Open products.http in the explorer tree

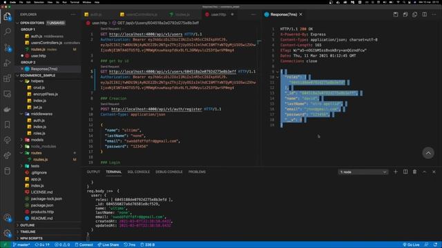coord(41,211)
